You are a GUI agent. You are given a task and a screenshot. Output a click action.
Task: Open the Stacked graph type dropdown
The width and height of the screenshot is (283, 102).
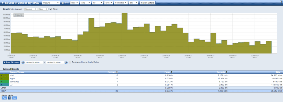[31, 9]
